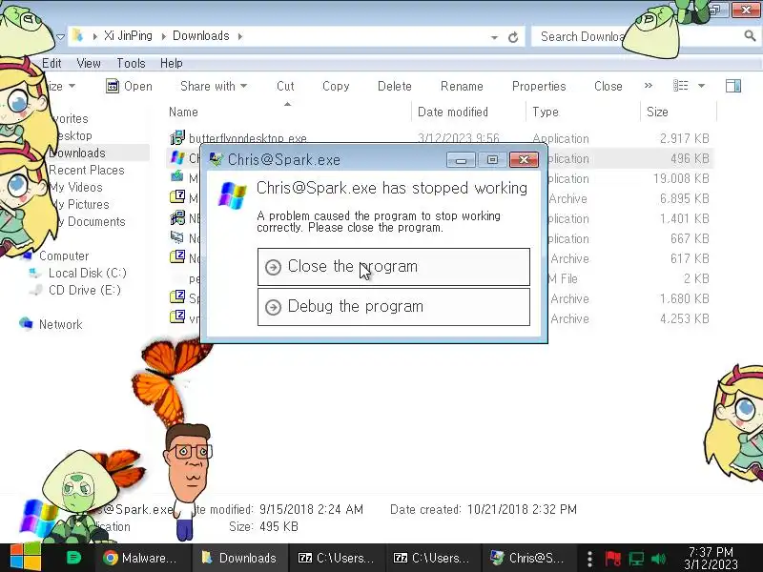The height and width of the screenshot is (572, 763).
Task: Sort by Date modified column header
Action: click(452, 112)
